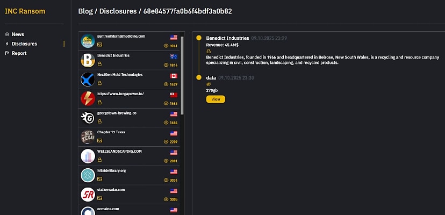Viewport: 445px width, 215px height.
Task: Click the image icon under stalkerradar.com
Action: [99, 198]
